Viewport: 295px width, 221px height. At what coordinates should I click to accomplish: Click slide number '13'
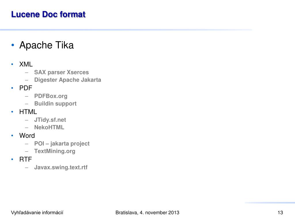point(280,213)
